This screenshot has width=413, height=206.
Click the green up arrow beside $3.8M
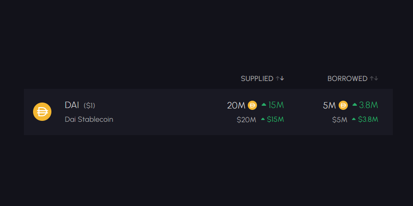coord(354,119)
